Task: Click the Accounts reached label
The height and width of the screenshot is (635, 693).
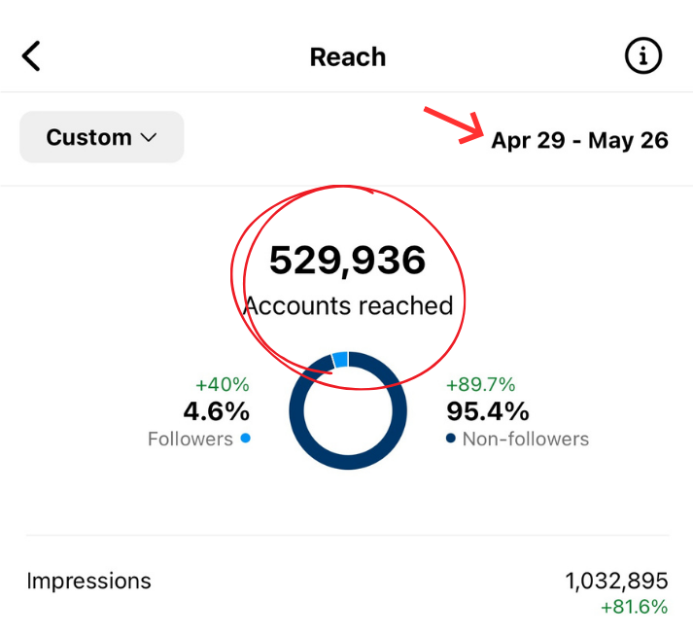Action: [x=348, y=305]
